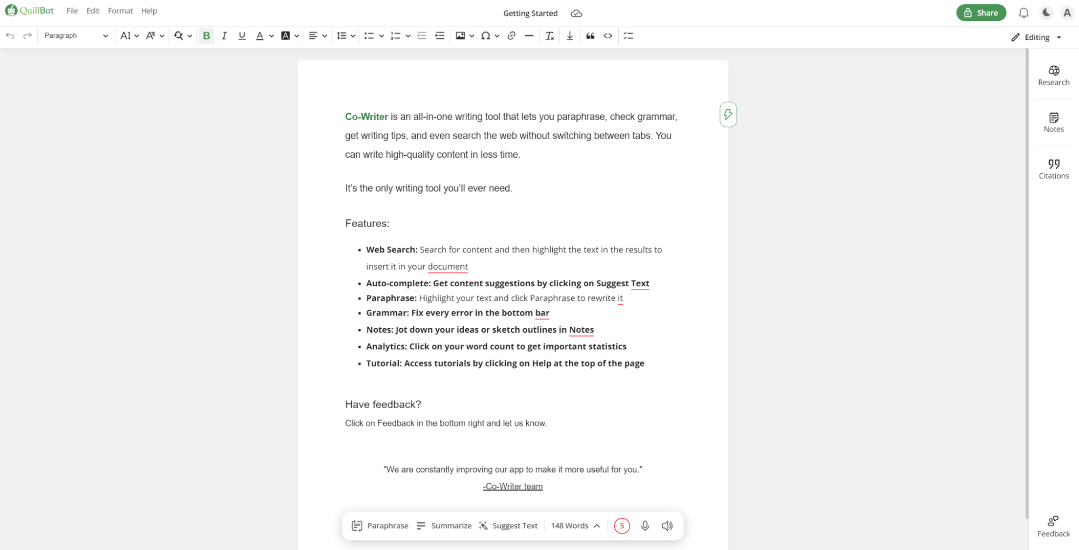
Task: Open the notifications bell
Action: pos(1023,12)
